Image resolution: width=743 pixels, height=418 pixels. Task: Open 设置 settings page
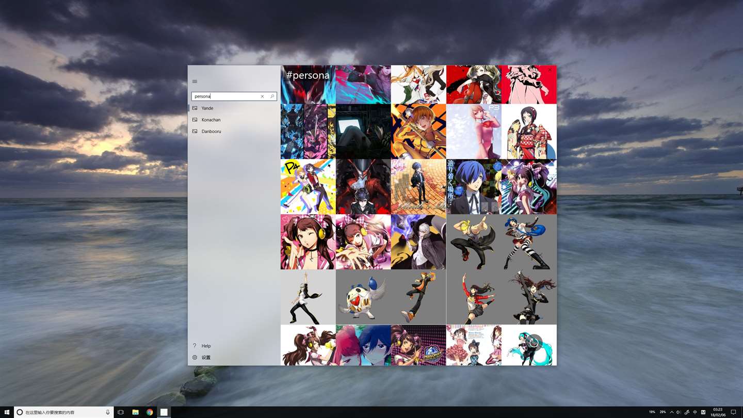[234, 358]
